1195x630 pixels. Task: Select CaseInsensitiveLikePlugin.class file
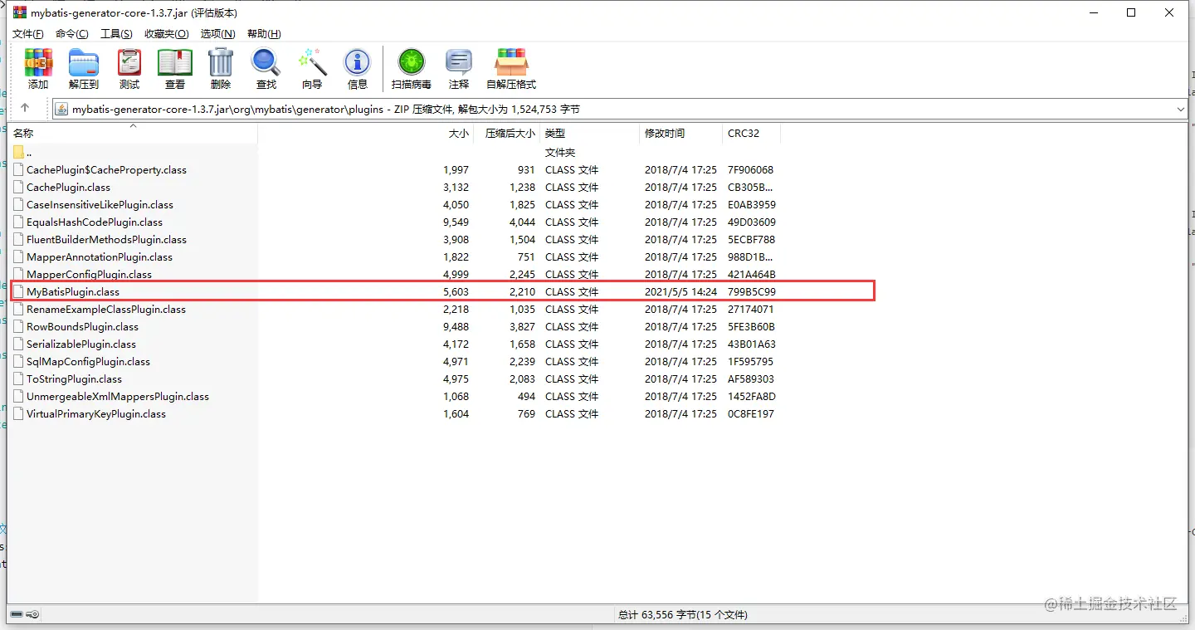[100, 204]
